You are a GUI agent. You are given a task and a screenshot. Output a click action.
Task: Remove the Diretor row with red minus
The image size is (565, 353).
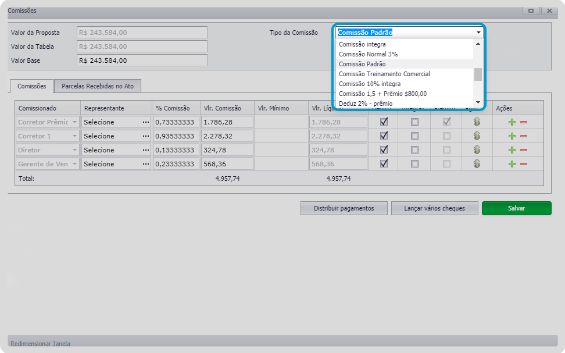coord(524,150)
